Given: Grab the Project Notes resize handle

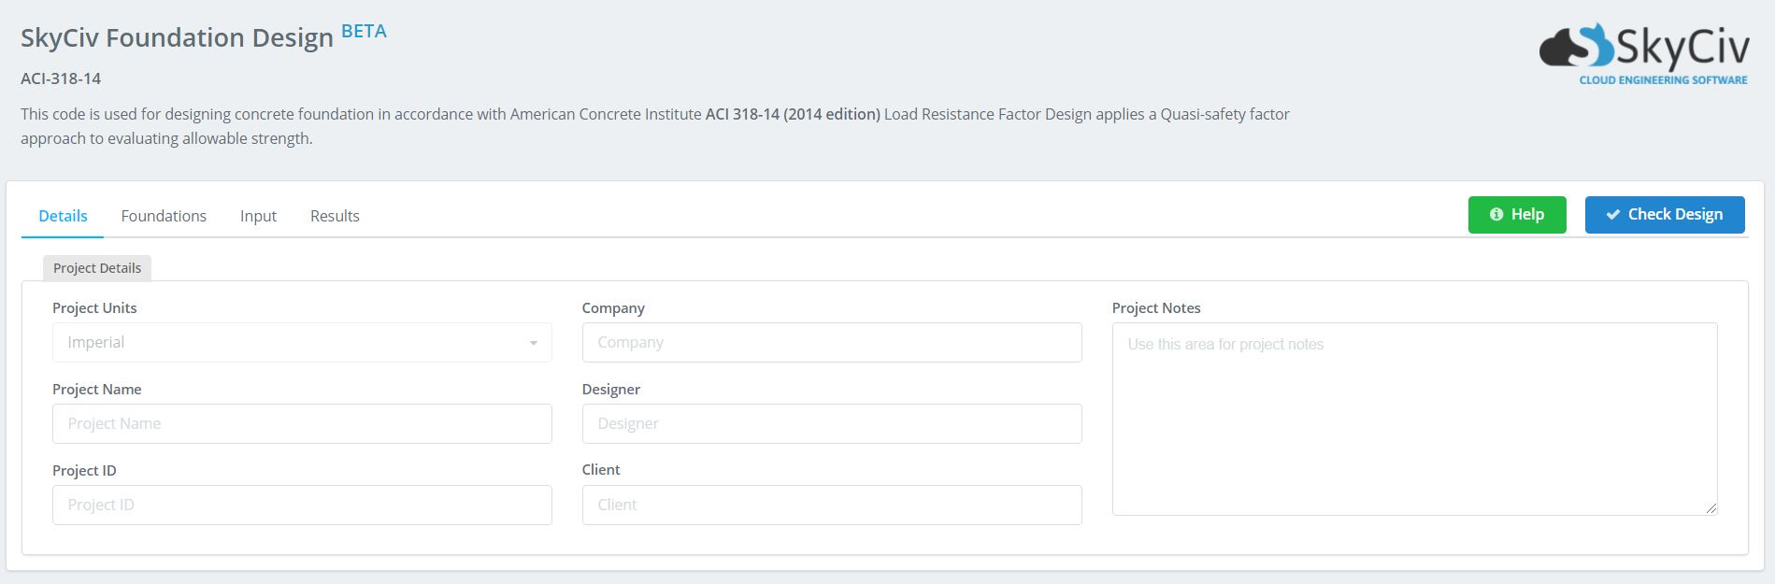Looking at the screenshot, I should tap(1711, 508).
